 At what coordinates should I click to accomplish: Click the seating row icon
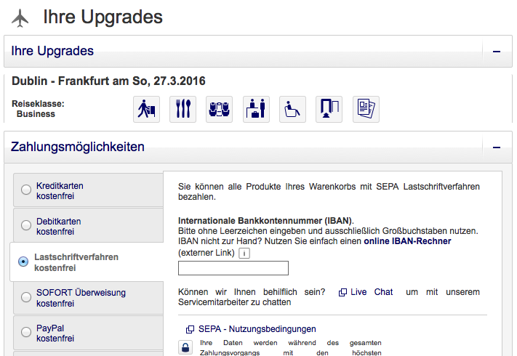click(219, 109)
